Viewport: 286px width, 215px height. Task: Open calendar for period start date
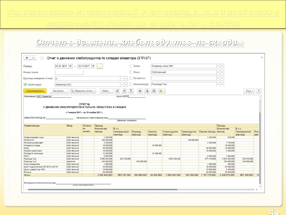tap(71, 66)
